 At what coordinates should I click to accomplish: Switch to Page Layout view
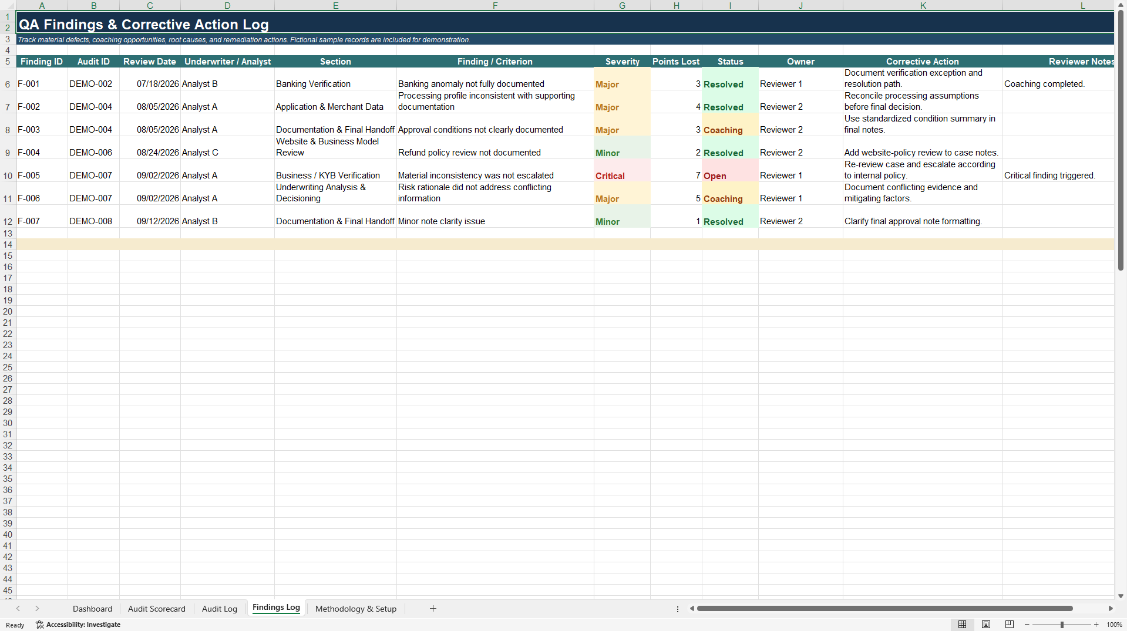pyautogui.click(x=986, y=625)
